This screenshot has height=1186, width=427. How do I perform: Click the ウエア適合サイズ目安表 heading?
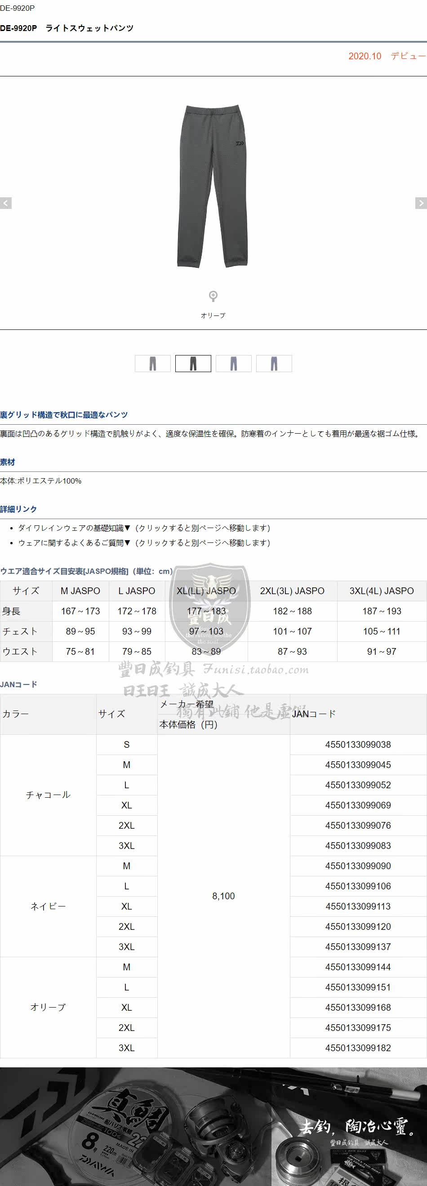pos(87,571)
